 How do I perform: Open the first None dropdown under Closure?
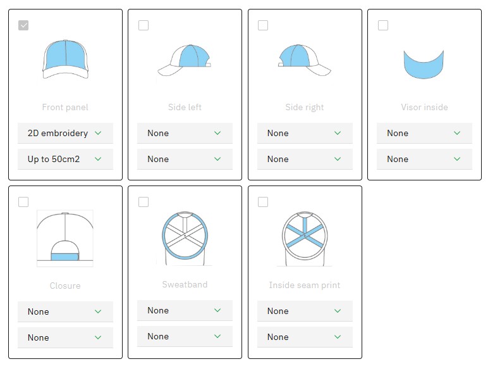pos(65,311)
